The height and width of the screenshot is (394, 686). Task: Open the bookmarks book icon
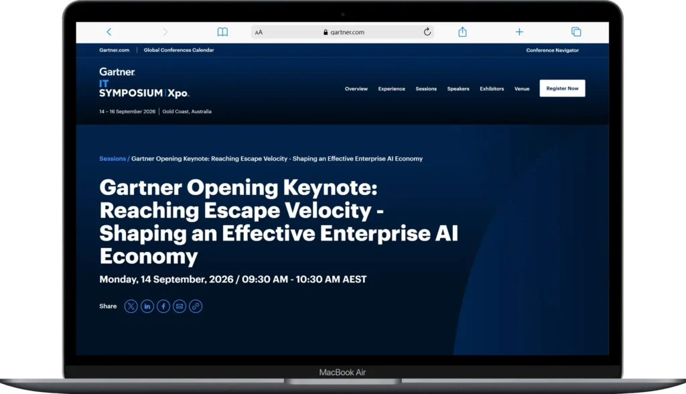[x=222, y=32]
